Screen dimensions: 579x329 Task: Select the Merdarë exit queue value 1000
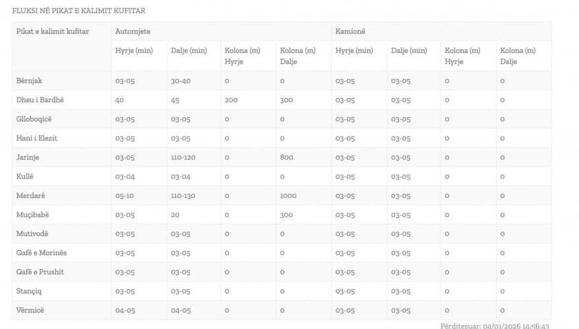[x=288, y=195]
